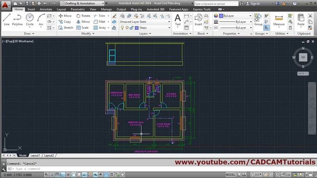Switch to the View ribbon tab
The image size is (317, 178).
click(93, 9)
